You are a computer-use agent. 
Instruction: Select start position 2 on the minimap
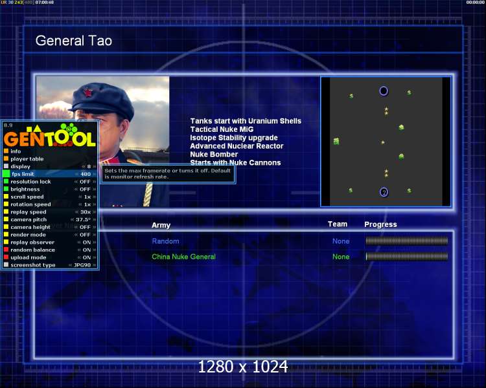(x=384, y=192)
